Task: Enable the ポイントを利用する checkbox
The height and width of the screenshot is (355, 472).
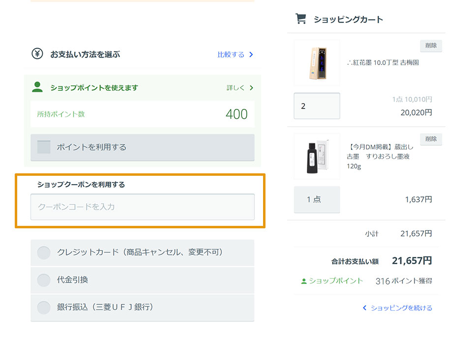Action: 44,147
